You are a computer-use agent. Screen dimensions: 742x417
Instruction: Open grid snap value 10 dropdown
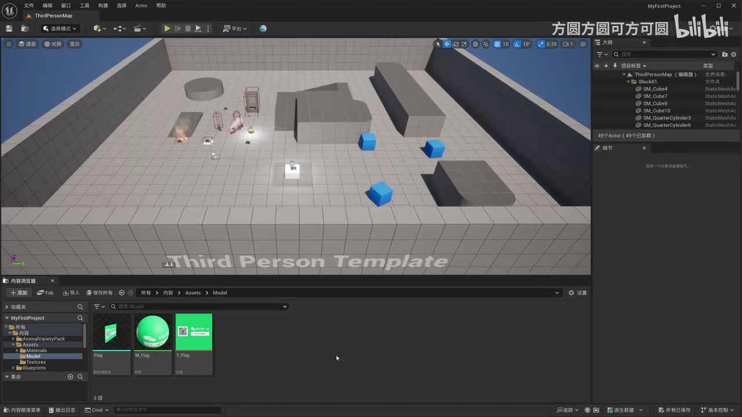505,44
